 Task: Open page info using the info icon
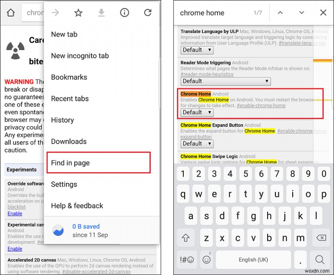124,13
